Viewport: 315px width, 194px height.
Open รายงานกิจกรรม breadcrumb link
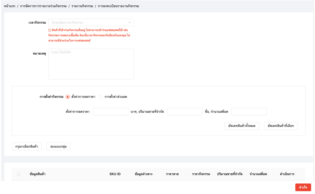click(x=82, y=6)
